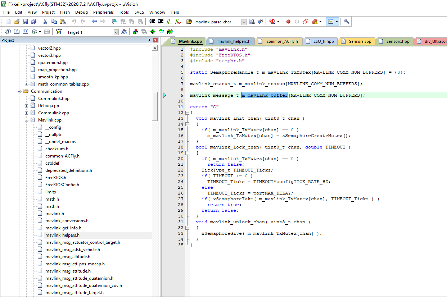Create a new file from the toolbar

tap(8, 22)
